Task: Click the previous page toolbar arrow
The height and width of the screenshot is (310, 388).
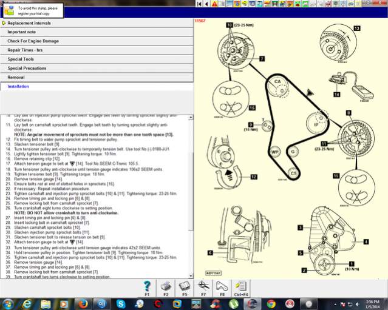Action: [x=206, y=4]
